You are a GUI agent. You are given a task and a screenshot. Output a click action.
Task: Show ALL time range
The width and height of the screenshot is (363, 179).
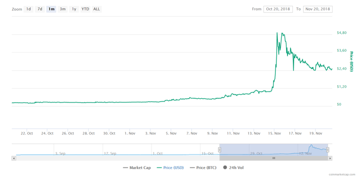96,9
